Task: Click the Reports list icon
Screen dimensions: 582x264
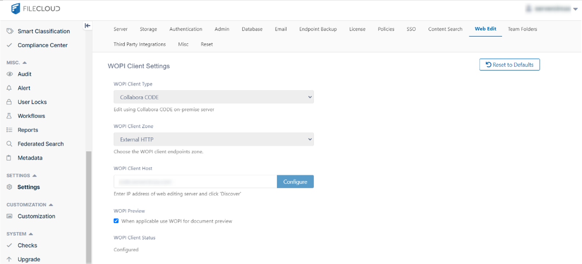Action: tap(9, 130)
